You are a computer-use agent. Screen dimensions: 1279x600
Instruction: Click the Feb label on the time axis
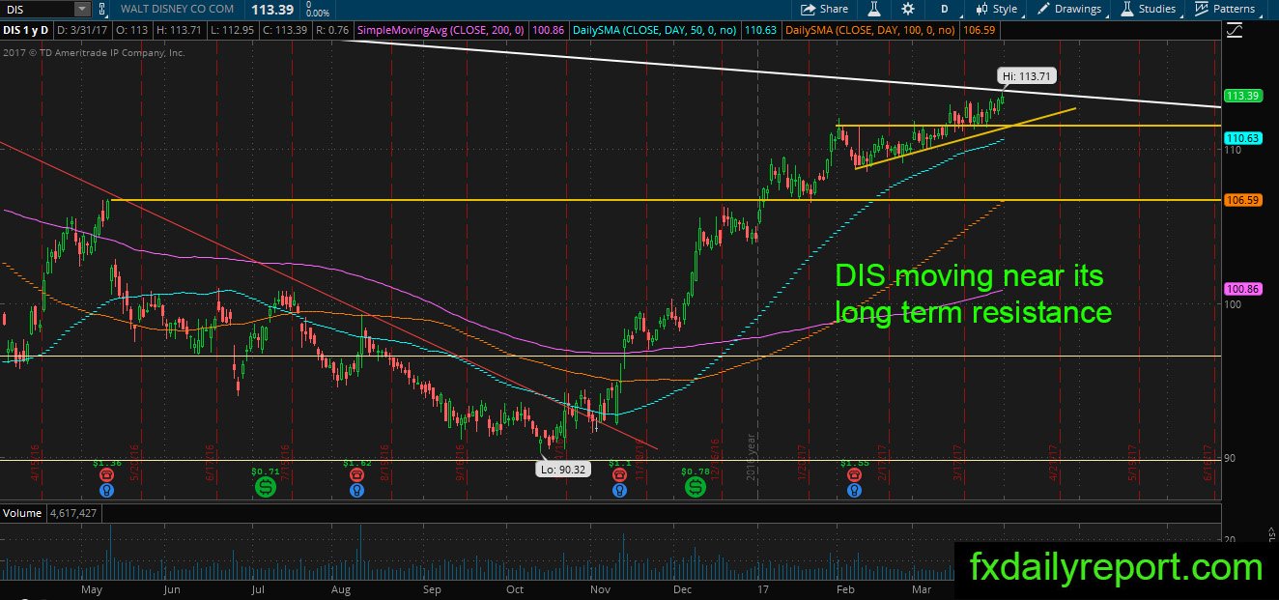coord(846,588)
